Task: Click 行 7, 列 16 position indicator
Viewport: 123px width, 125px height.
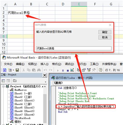Action: pyautogui.click(x=112, y=70)
